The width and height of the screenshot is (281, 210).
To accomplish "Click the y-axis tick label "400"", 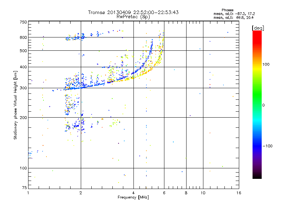I will (x=23, y=67).
